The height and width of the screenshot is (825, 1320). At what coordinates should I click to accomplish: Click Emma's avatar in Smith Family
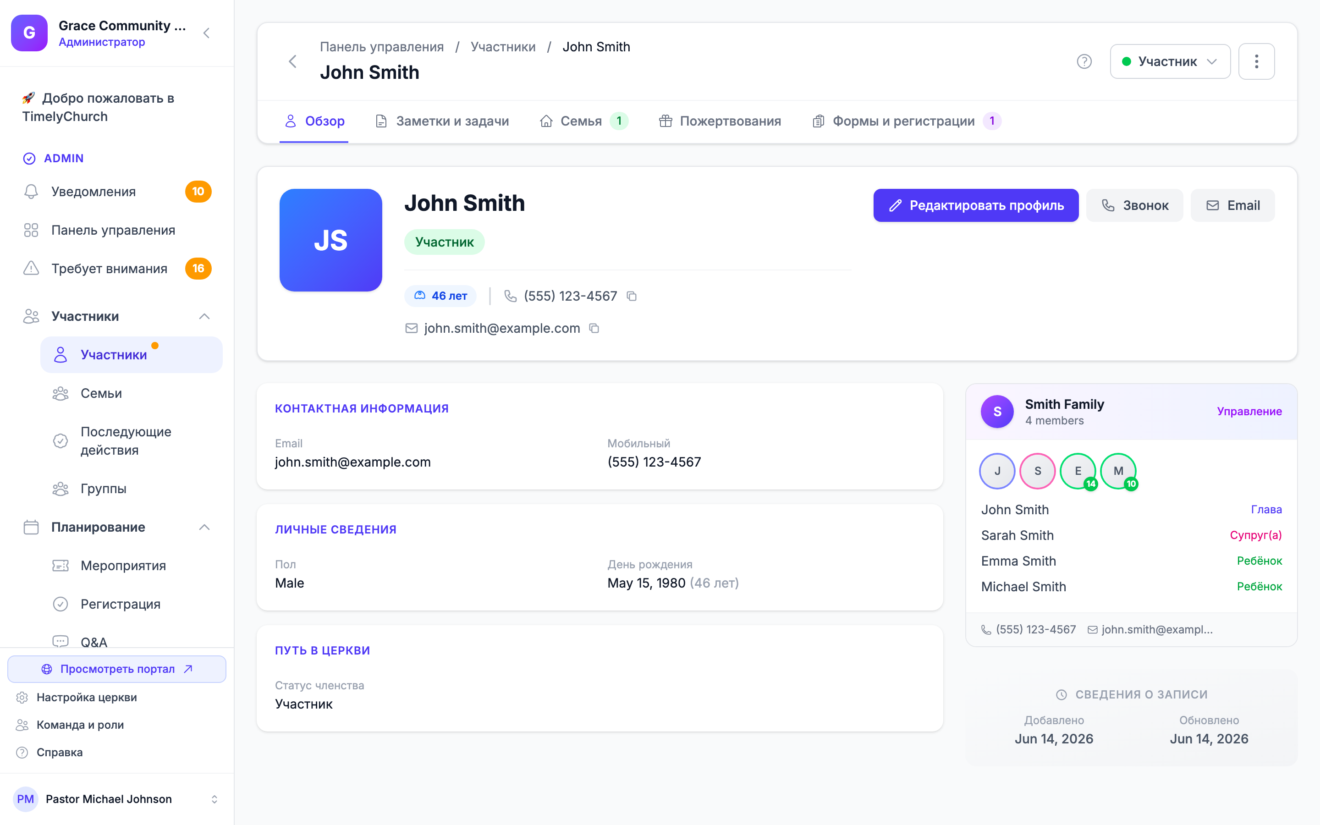1078,471
